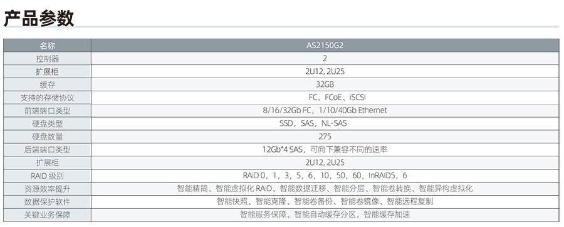
Task: Click the SSD, SAS, NL-SAS cell
Action: (x=325, y=124)
